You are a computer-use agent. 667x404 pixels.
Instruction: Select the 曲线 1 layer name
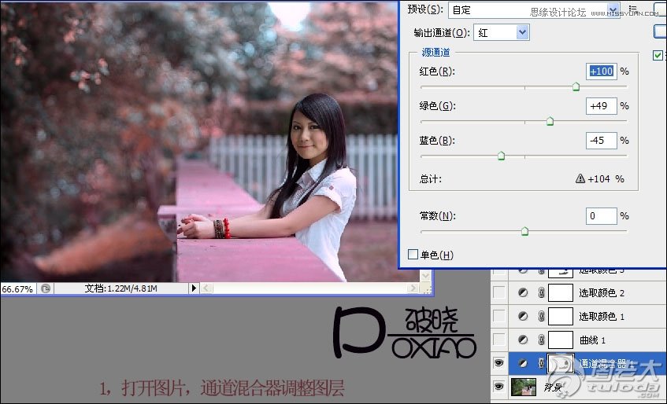point(592,340)
